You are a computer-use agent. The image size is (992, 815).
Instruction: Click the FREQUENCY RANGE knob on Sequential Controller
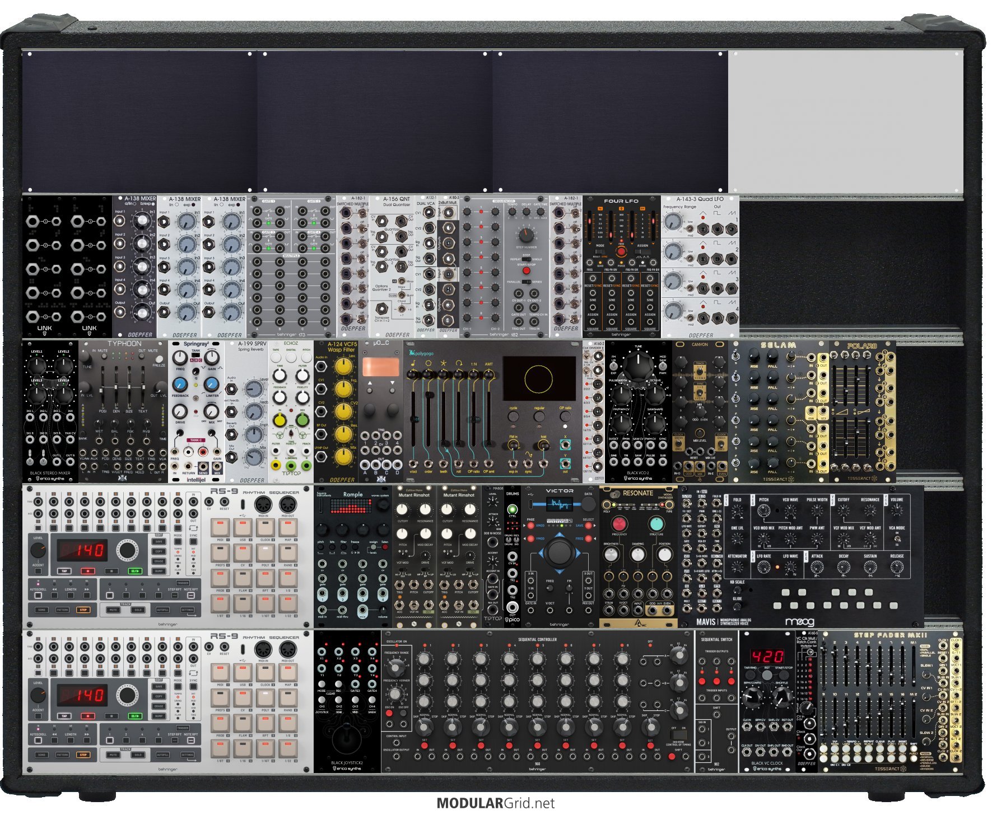[396, 667]
